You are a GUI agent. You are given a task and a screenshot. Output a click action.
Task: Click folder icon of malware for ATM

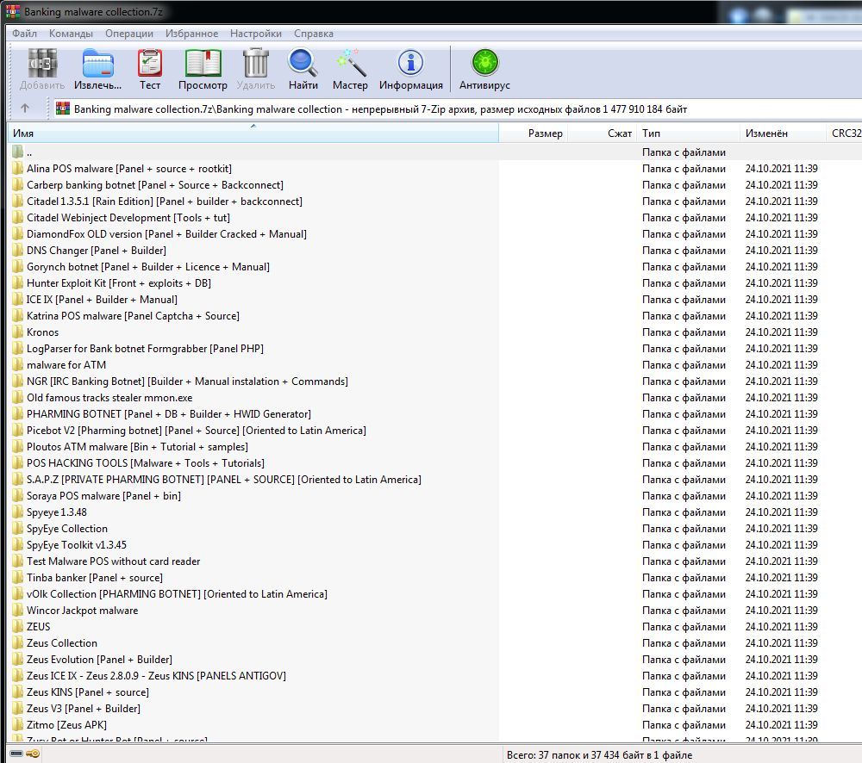point(17,365)
